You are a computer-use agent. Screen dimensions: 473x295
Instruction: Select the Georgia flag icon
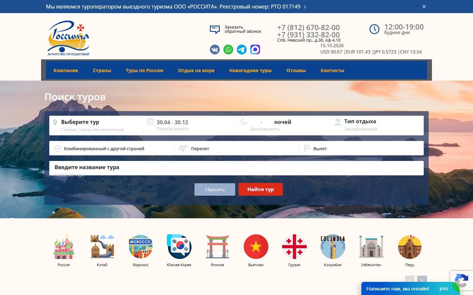coord(294,247)
